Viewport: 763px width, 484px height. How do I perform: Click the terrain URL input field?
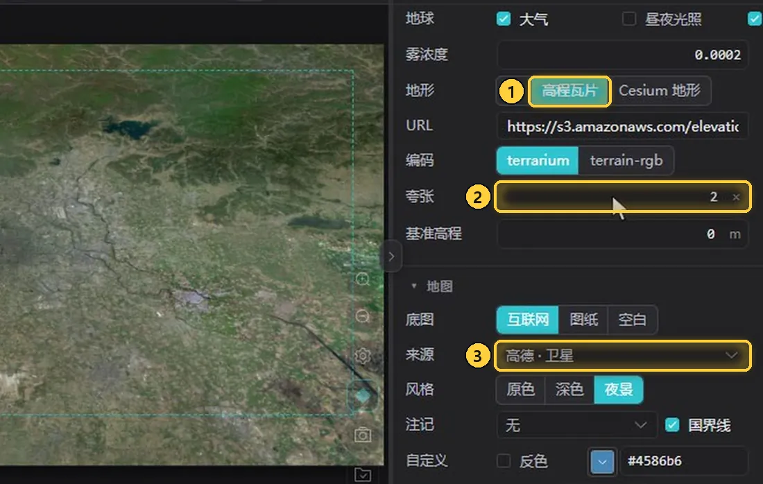click(622, 126)
